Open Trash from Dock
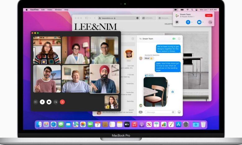Image resolution: width=242 pixels, height=145 pixels. click(203, 124)
